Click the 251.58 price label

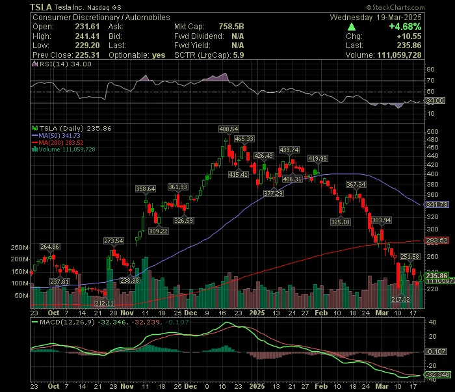coord(409,257)
